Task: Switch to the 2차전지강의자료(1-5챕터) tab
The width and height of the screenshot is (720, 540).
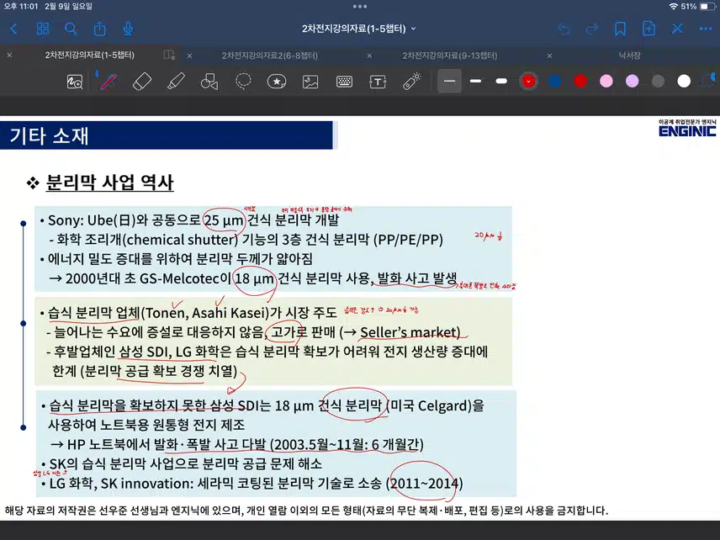Action: click(89, 56)
